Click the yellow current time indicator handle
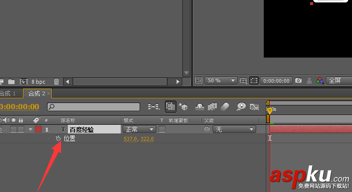The width and height of the screenshot is (352, 192). pos(270,110)
